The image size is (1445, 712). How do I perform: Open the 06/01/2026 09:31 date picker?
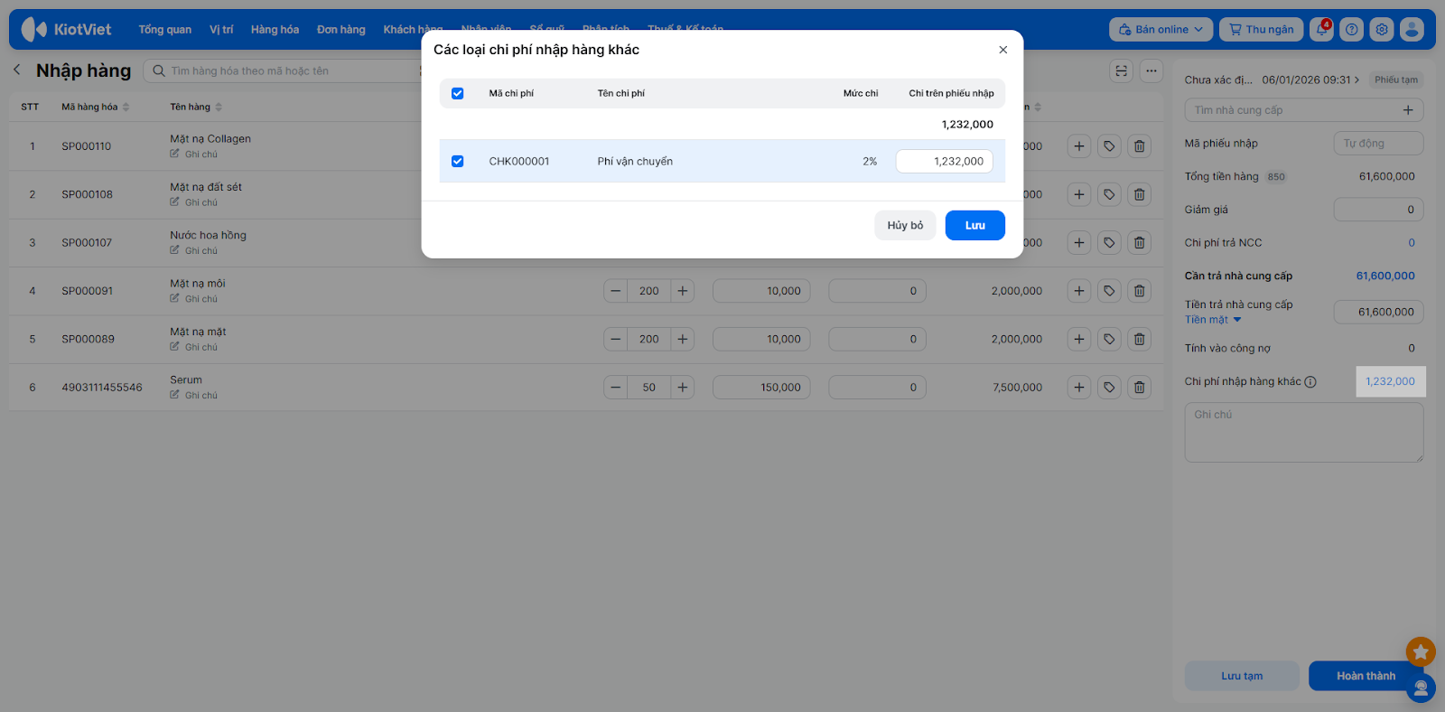pos(1310,80)
